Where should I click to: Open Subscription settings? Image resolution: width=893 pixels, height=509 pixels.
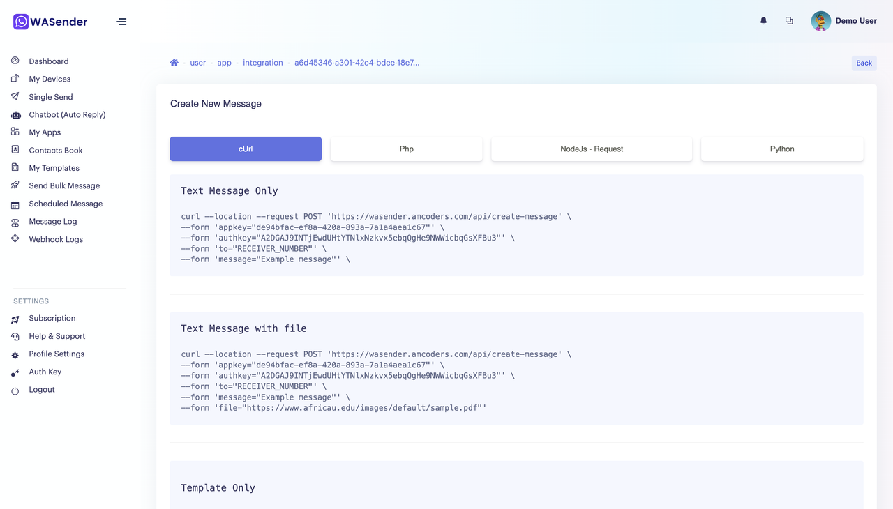tap(52, 318)
